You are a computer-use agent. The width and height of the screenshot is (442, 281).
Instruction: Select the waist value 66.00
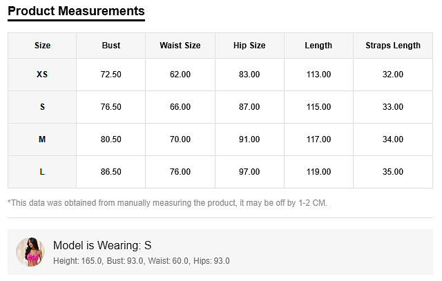180,107
